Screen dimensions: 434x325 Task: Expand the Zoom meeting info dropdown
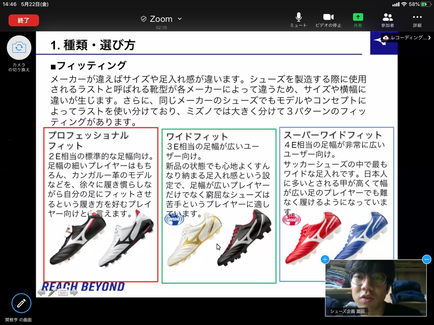(180, 19)
